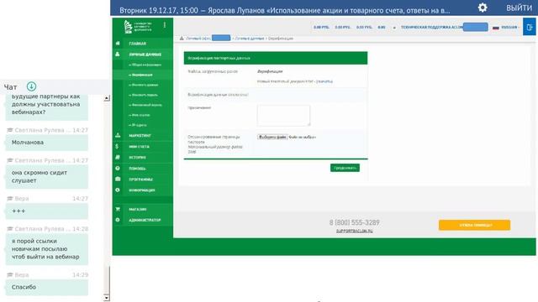Open IP-адреса submenu item
The height and width of the screenshot is (302, 538).
[x=138, y=125]
